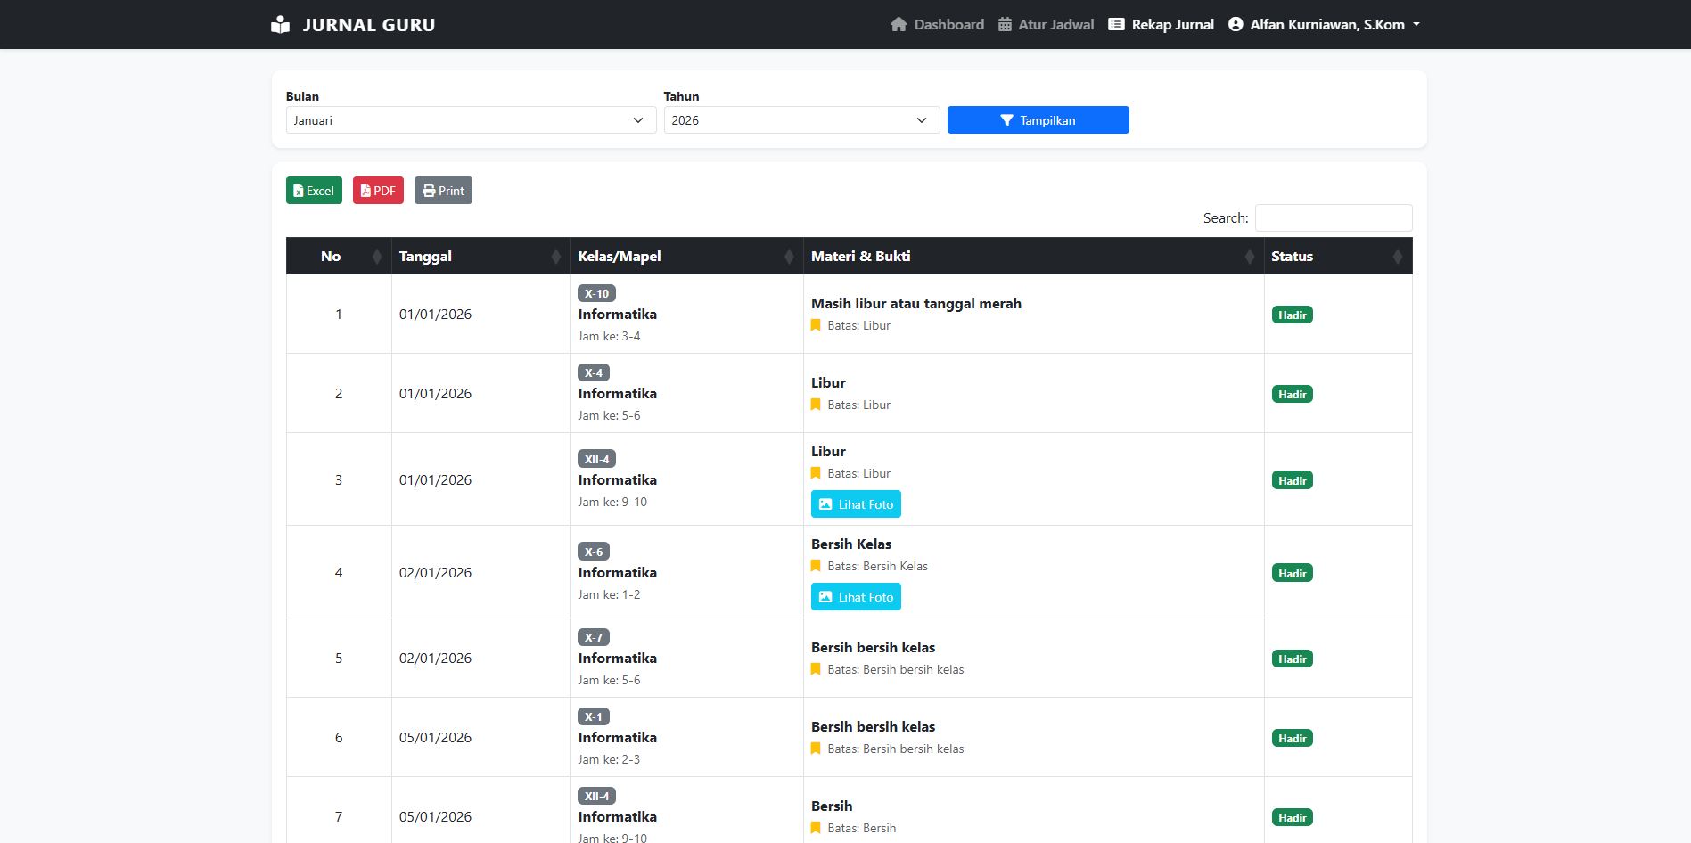The height and width of the screenshot is (843, 1691).
Task: Print the journal table
Action: point(443,191)
